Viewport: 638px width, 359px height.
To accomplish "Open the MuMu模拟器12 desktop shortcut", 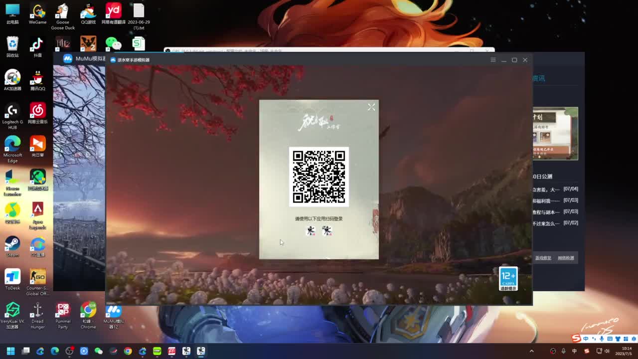I will click(x=114, y=316).
